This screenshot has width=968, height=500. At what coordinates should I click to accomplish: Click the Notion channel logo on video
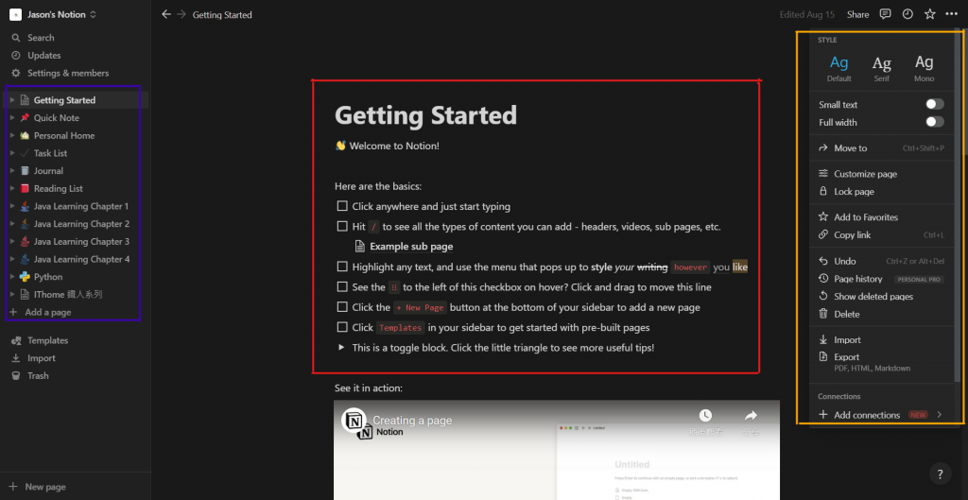click(x=354, y=422)
